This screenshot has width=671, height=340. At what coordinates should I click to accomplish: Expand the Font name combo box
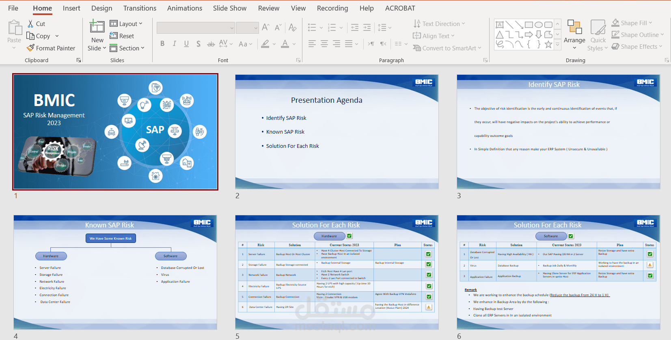point(232,28)
